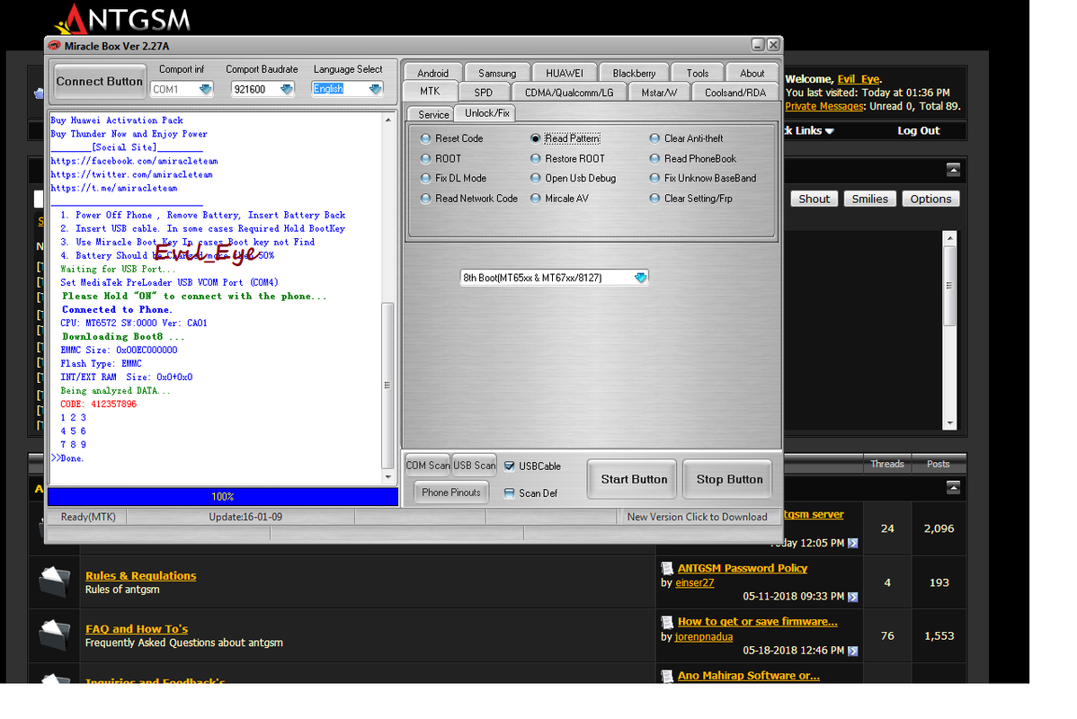Open the FAQ and How To's forum

click(137, 629)
